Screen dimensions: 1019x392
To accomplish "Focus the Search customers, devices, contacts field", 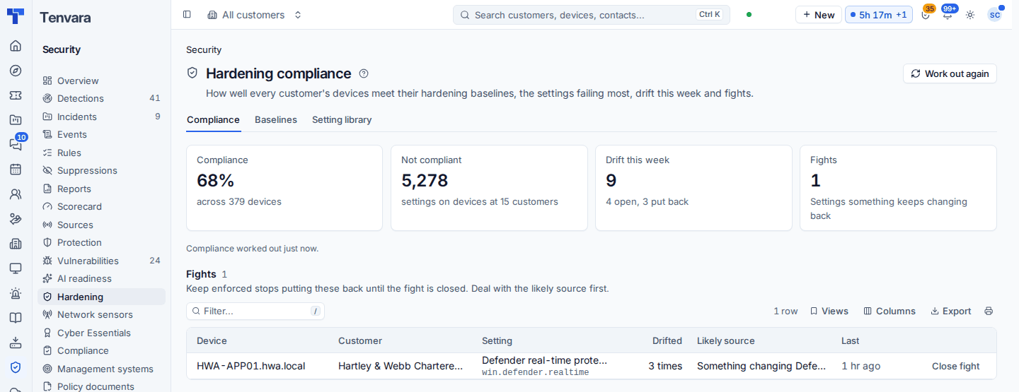I will (592, 15).
